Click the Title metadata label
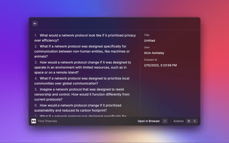Screen dimensions: 229x143 click(147, 35)
